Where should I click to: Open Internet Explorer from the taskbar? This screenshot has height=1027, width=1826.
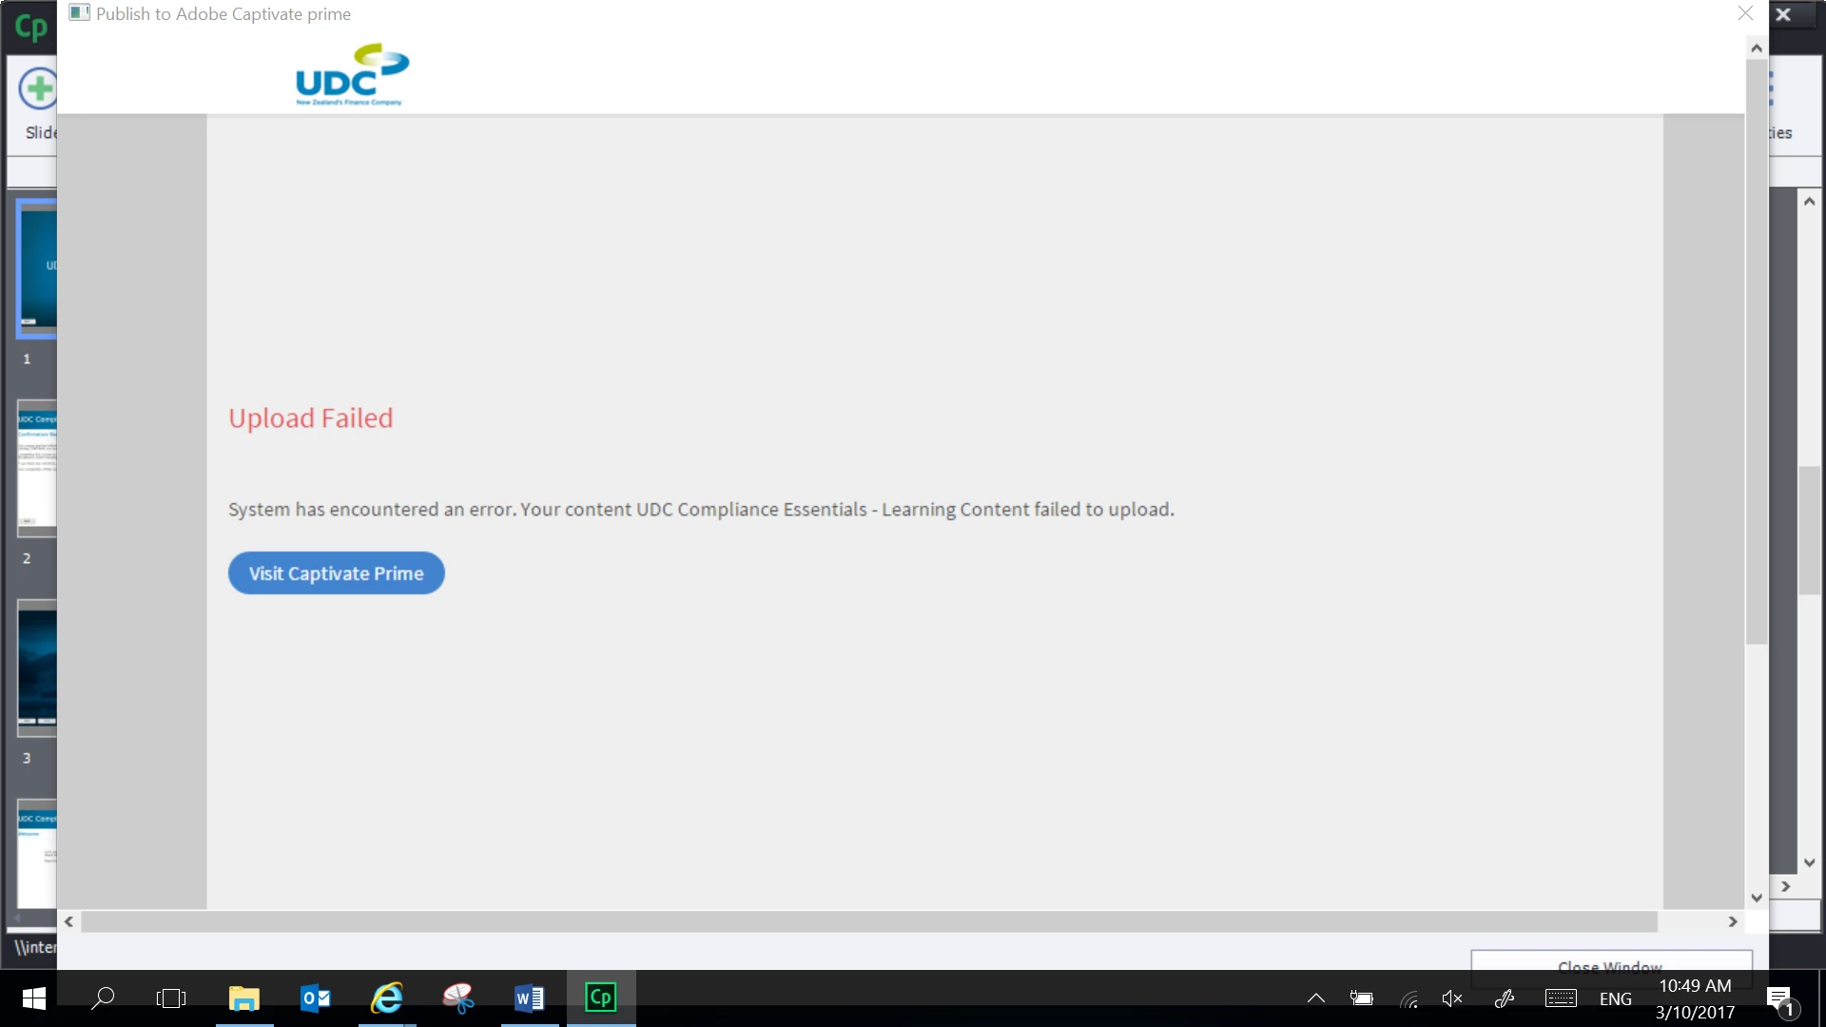[x=387, y=998]
